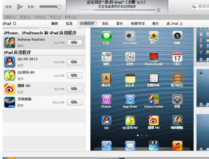Click the fast-forward playback button
This screenshot has height=159, width=209.
point(31,7)
